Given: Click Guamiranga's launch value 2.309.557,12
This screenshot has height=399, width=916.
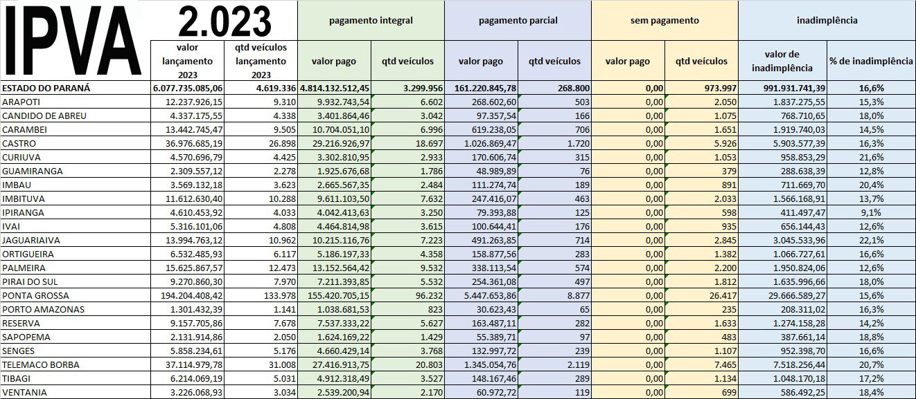Looking at the screenshot, I should [x=187, y=171].
